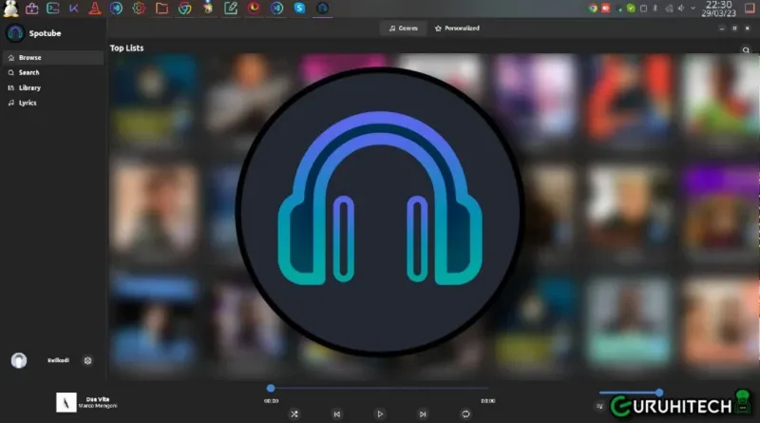The image size is (760, 423).
Task: Click the Due Vite track title
Action: pyautogui.click(x=98, y=399)
